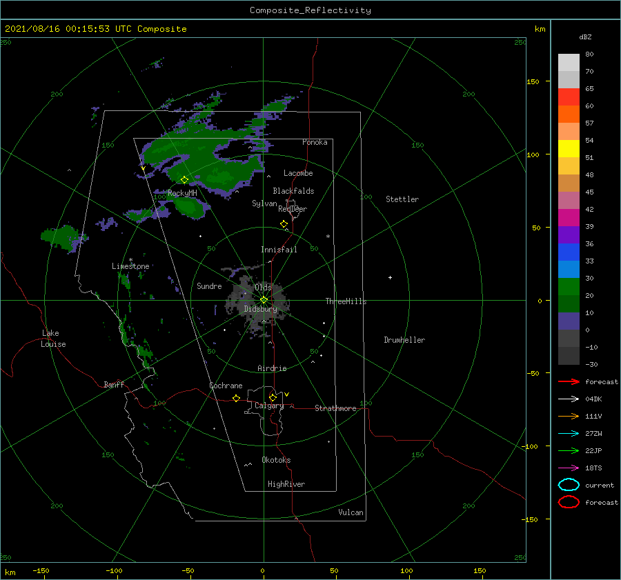
Task: Click the HighRiver label
Action: (x=286, y=484)
